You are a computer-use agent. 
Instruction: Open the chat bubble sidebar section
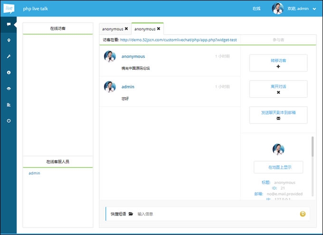(9, 24)
